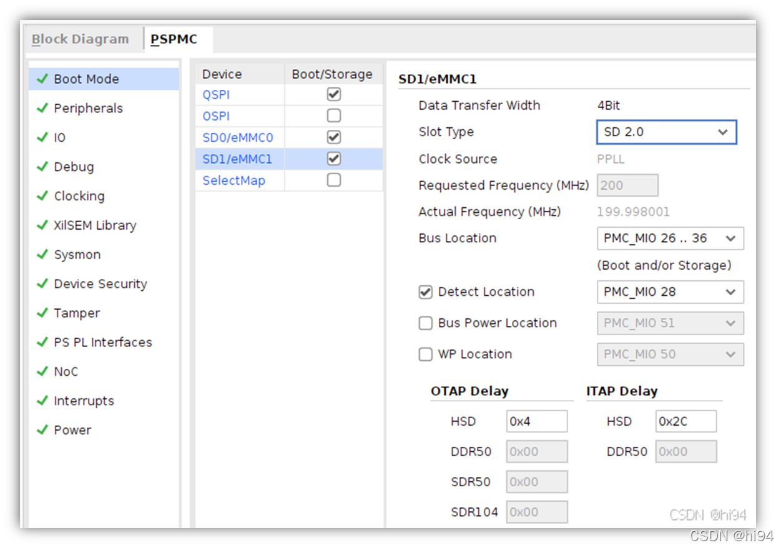The height and width of the screenshot is (548, 776).
Task: Switch to the Block Diagram tab
Action: [80, 39]
